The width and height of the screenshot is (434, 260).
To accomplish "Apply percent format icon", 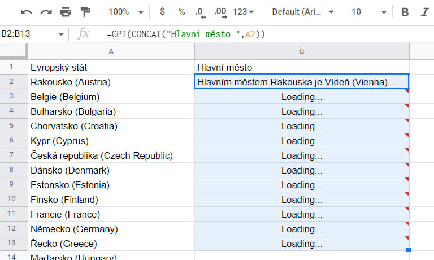I will point(181,12).
